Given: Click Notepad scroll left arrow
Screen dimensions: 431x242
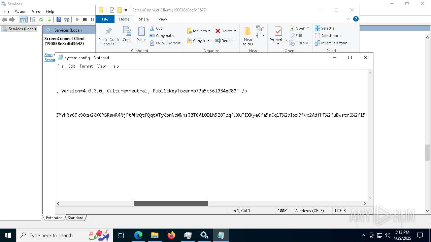Looking at the screenshot, I should pyautogui.click(x=58, y=203).
